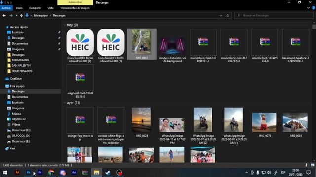Launch Adobe Photoshop from taskbar
The width and height of the screenshot is (316, 177).
(x=29, y=173)
